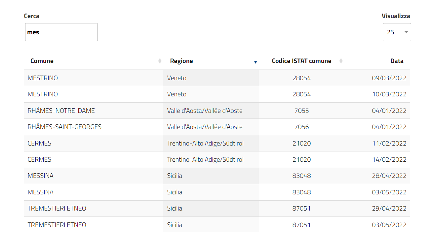Viewport: 433px width, 232px height.
Task: Click the Cerca search input field
Action: click(61, 32)
